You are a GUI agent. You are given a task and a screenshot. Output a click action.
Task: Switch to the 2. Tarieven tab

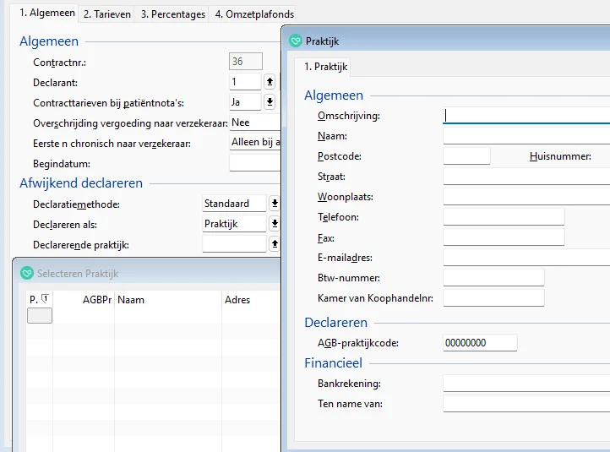[108, 14]
